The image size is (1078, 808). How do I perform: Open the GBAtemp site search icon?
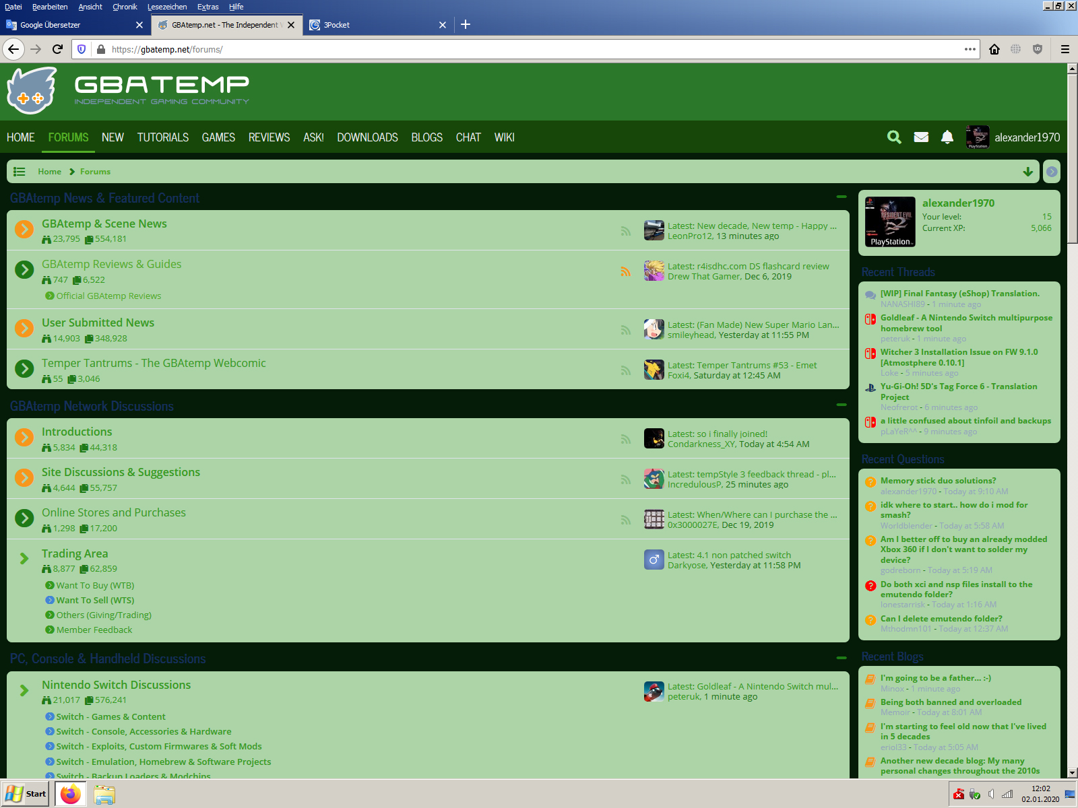tap(894, 137)
